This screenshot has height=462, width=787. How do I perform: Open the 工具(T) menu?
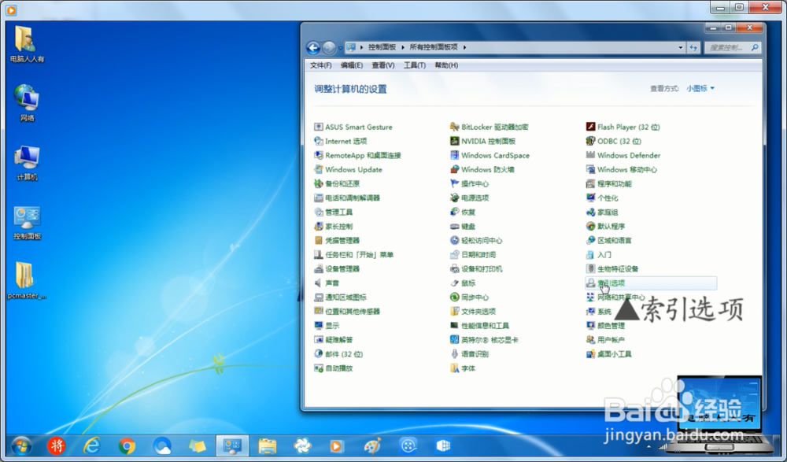pyautogui.click(x=415, y=65)
